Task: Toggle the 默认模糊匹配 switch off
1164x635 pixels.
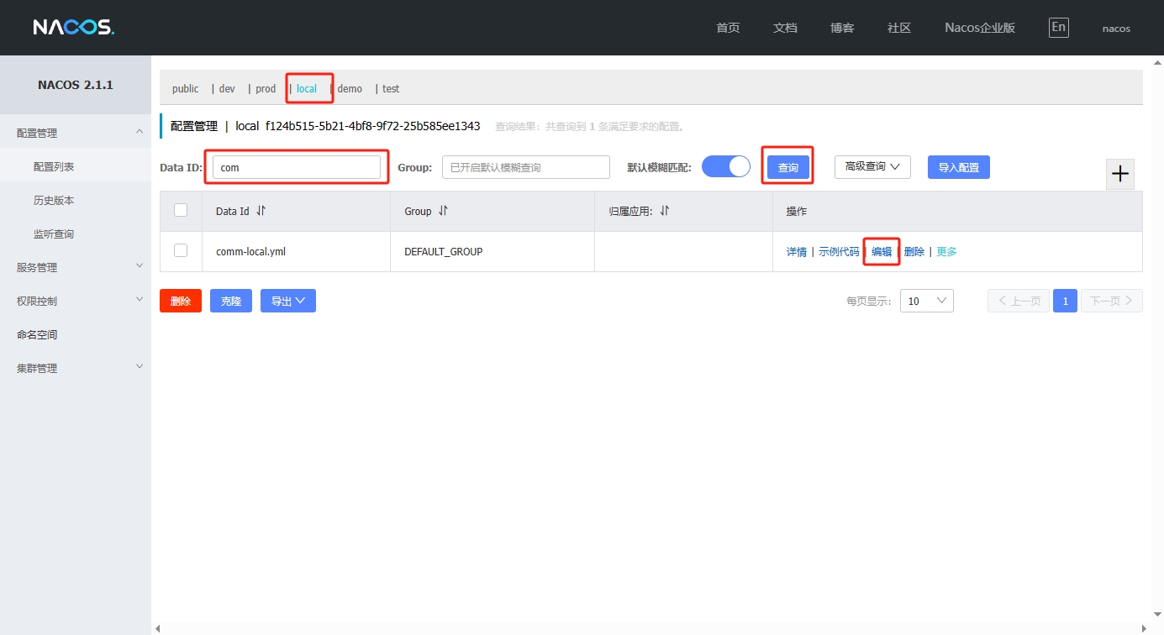Action: point(725,166)
